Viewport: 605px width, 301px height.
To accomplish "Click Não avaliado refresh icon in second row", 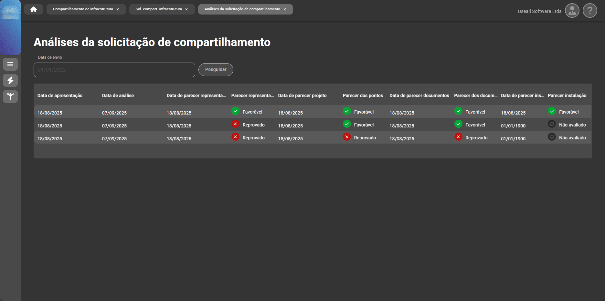I will click(x=552, y=124).
